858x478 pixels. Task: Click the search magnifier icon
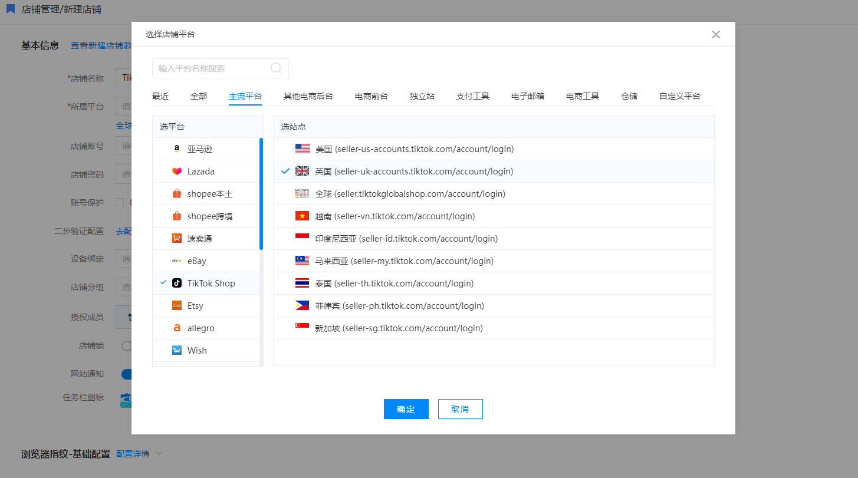(276, 68)
